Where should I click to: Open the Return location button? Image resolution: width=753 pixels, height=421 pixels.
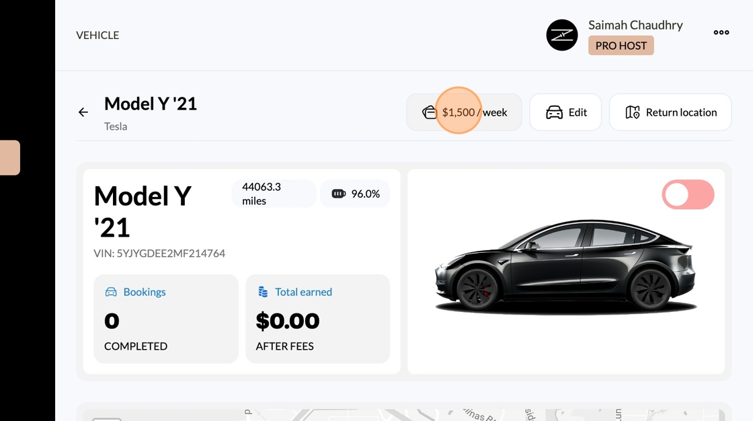pyautogui.click(x=670, y=112)
